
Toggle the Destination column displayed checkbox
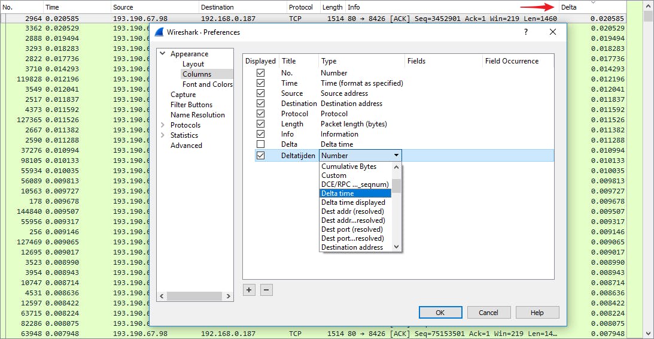point(261,103)
